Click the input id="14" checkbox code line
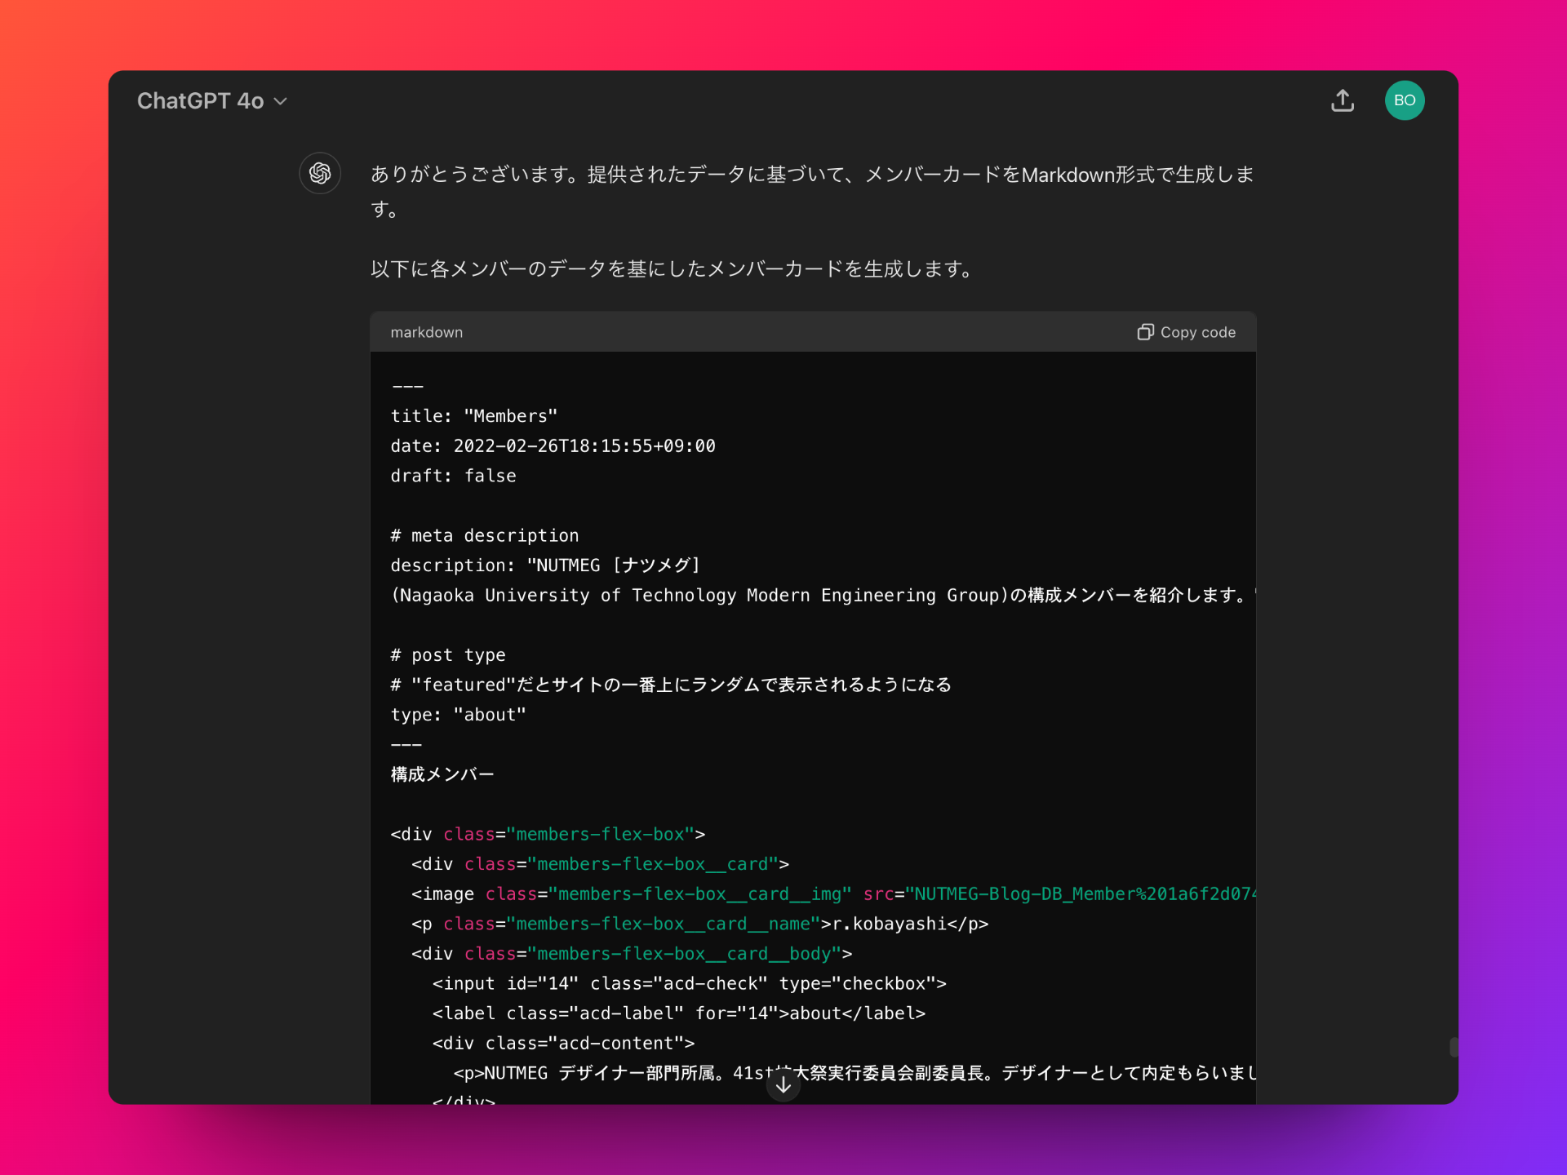1567x1175 pixels. (x=689, y=983)
